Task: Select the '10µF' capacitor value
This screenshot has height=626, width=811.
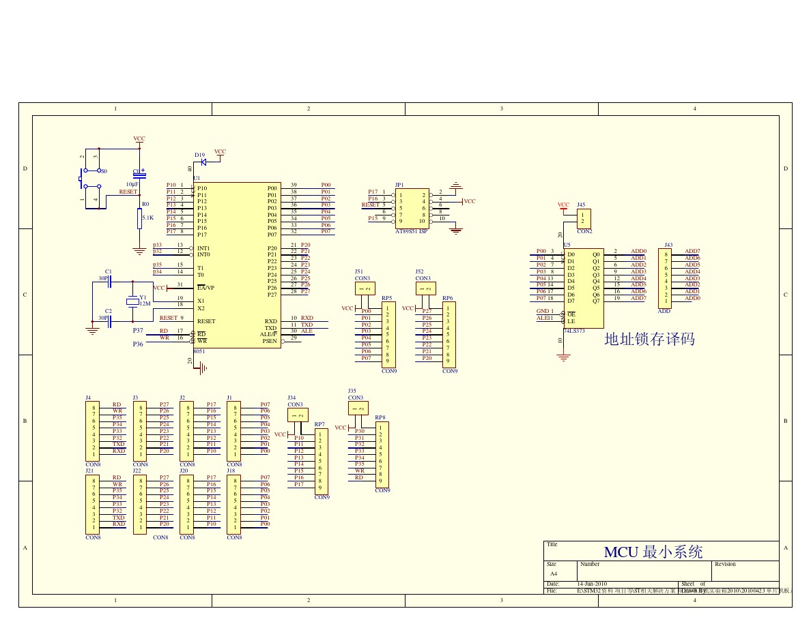Action: pyautogui.click(x=132, y=184)
